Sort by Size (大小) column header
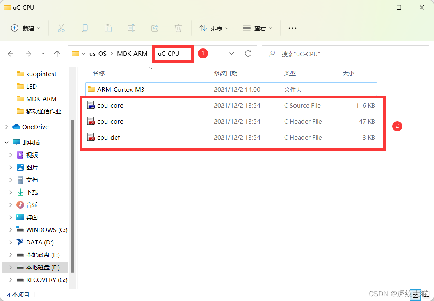This screenshot has height=301, width=434. coord(348,73)
